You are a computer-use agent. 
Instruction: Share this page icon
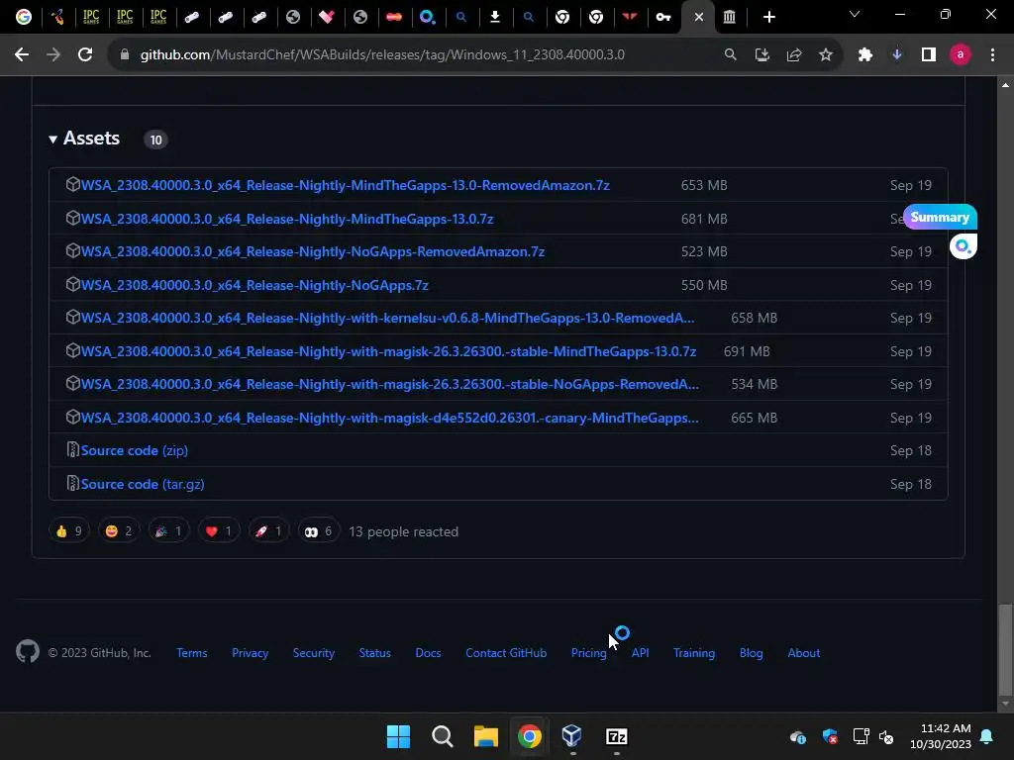[794, 55]
